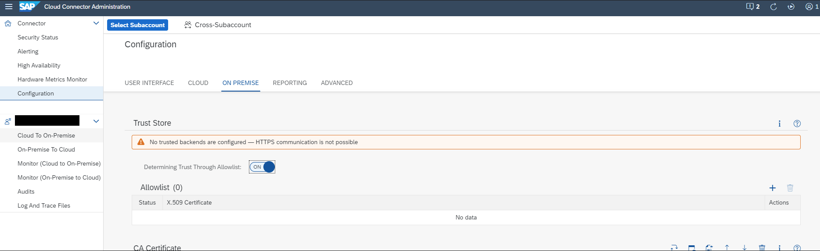Switch to USER INTERFACE tab
The width and height of the screenshot is (820, 251).
[149, 83]
